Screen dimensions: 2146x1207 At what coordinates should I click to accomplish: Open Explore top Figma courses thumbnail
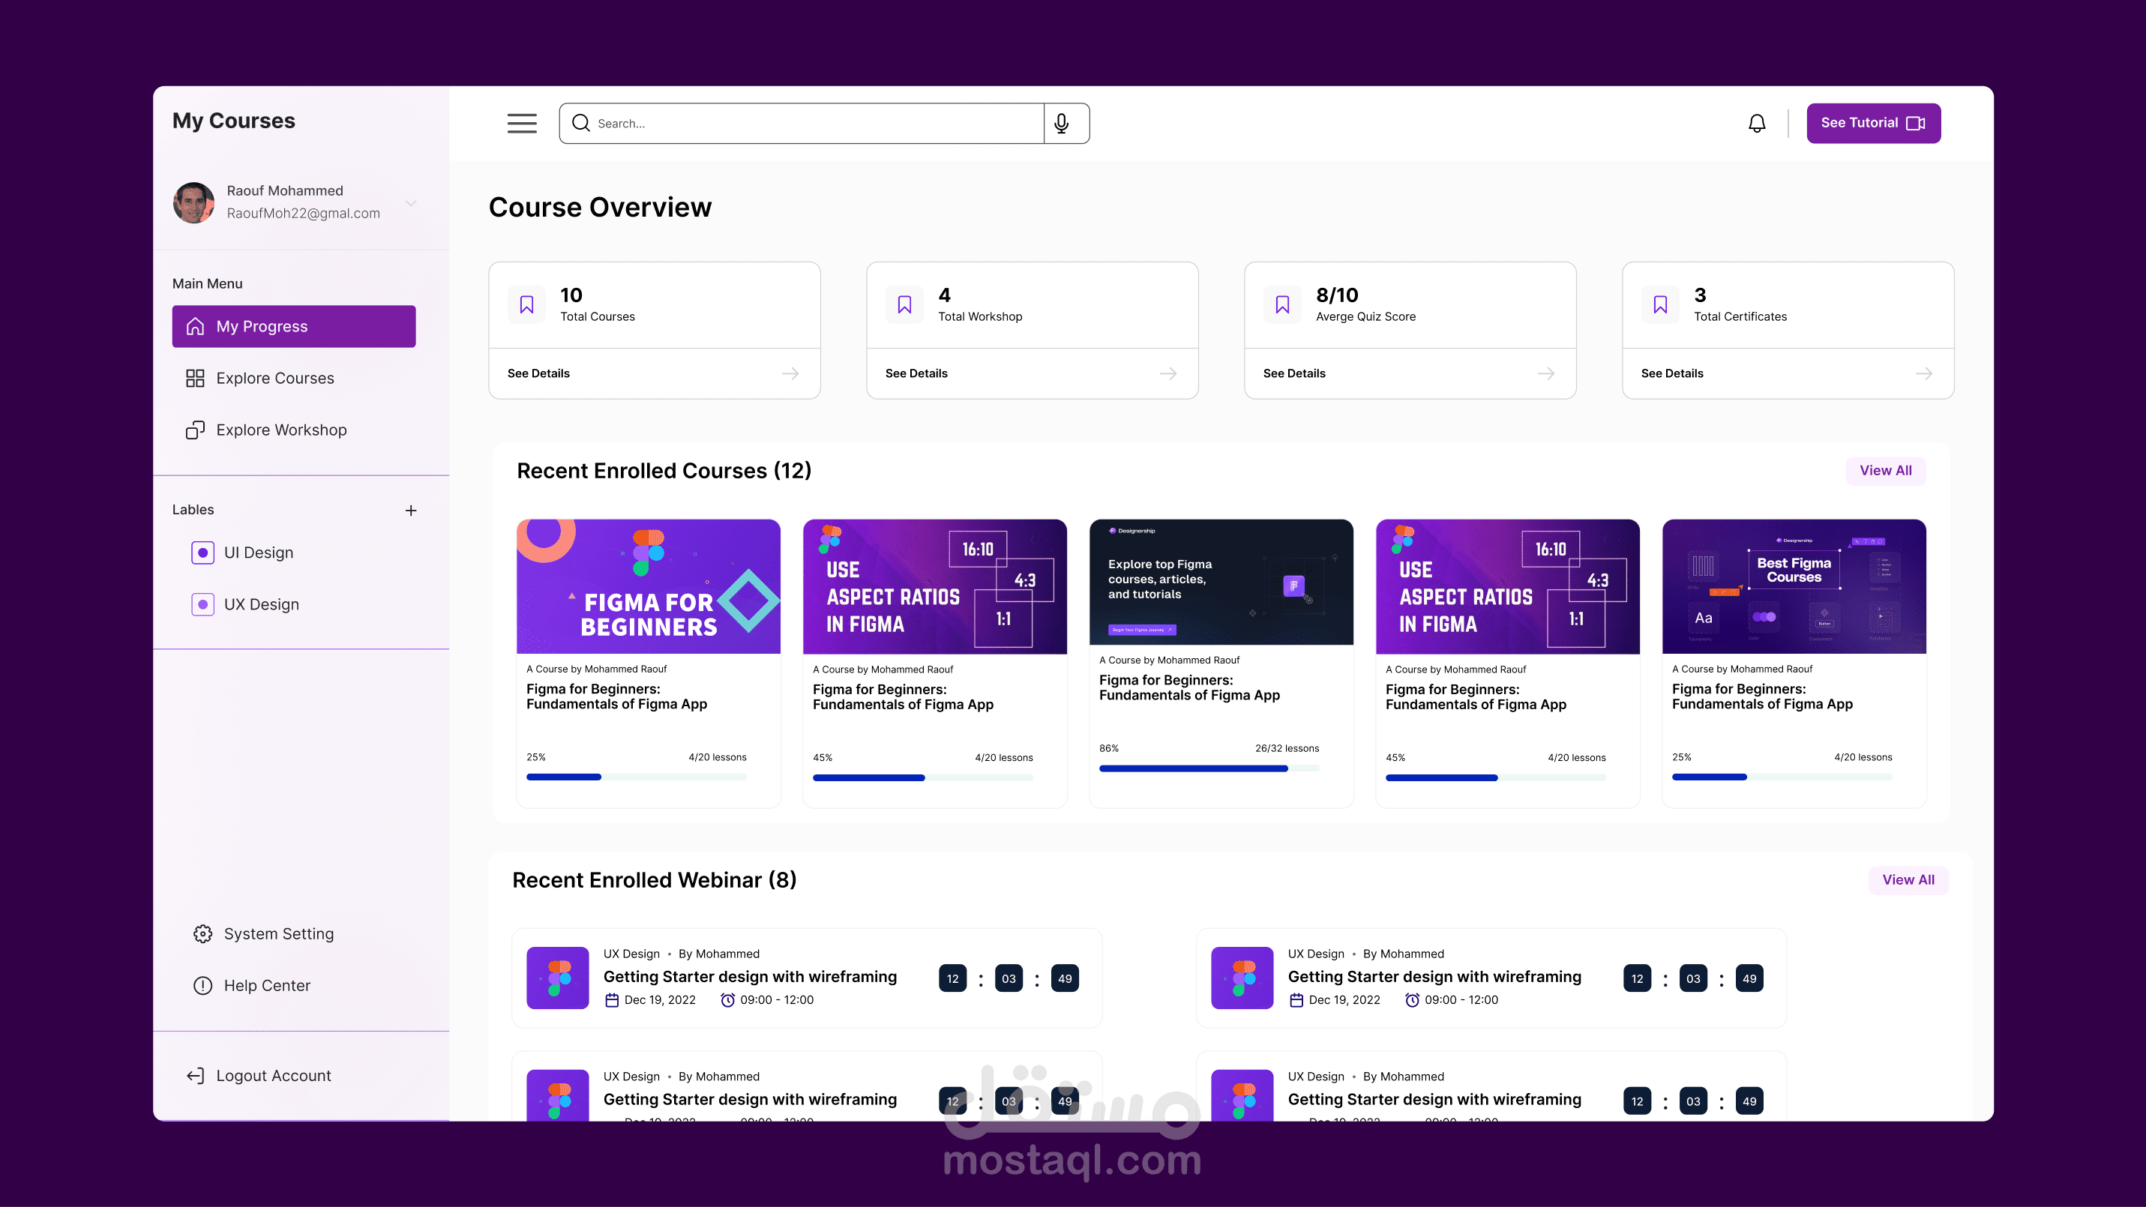[x=1221, y=583]
